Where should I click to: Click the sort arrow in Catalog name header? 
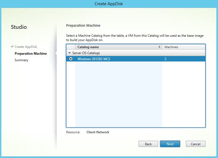tap(159, 47)
